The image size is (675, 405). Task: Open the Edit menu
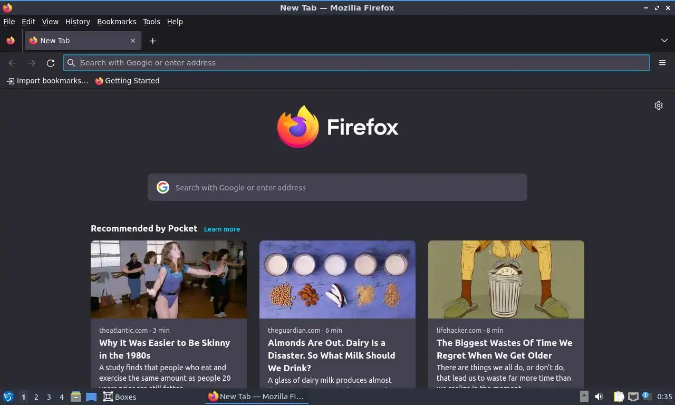28,22
